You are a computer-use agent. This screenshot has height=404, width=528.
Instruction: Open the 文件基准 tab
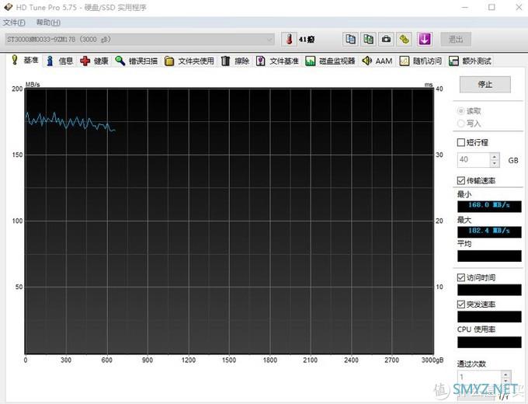click(x=277, y=61)
